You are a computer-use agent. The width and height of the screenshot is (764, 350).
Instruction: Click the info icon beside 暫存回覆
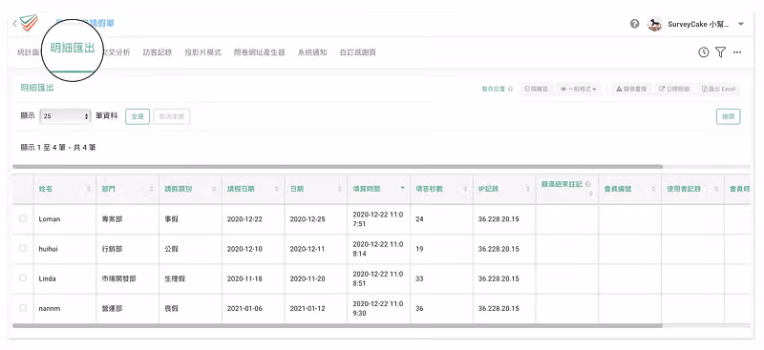point(510,89)
